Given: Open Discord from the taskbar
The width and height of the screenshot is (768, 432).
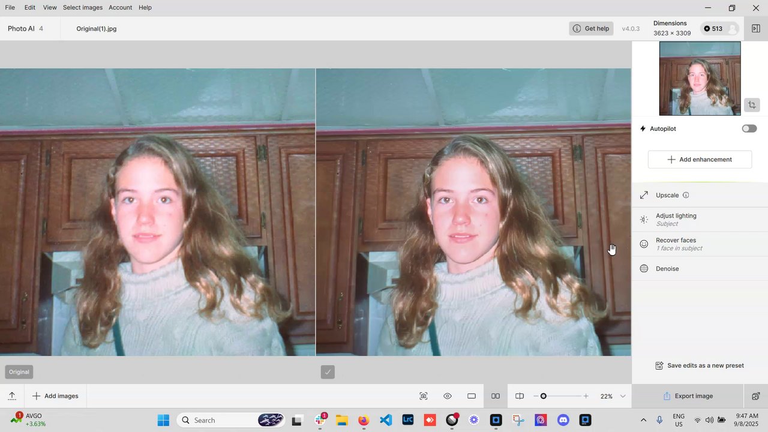Looking at the screenshot, I should 563,420.
